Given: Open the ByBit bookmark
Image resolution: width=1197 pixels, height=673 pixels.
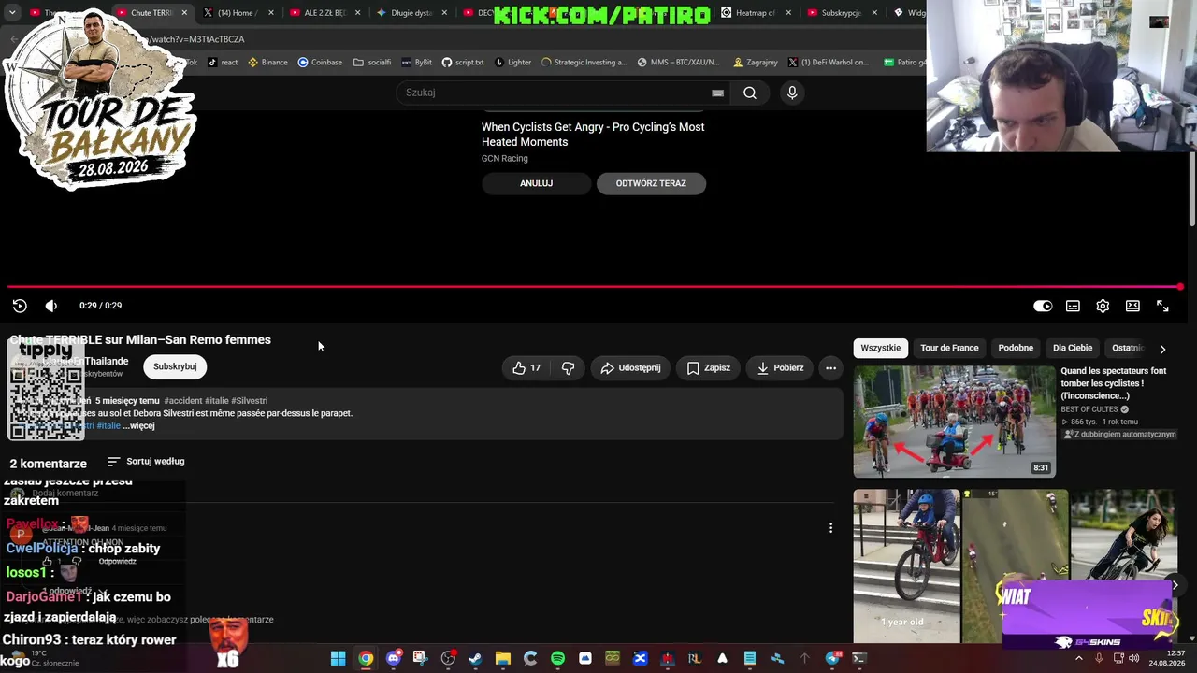Looking at the screenshot, I should pyautogui.click(x=417, y=63).
